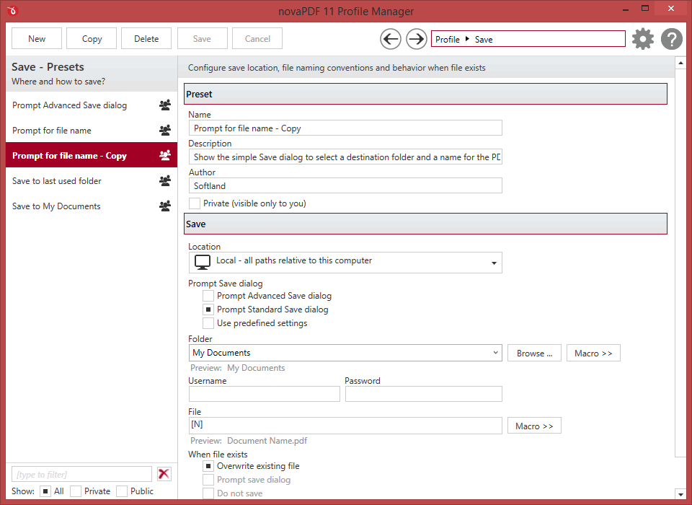
Task: Click users icon on Save to last used folder row
Action: (165, 180)
